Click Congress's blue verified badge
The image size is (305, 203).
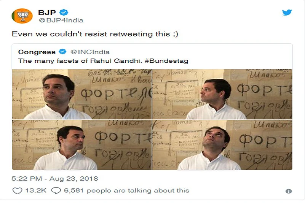[x=62, y=52]
